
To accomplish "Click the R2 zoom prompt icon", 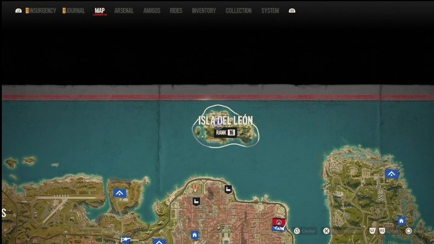I will point(382,231).
